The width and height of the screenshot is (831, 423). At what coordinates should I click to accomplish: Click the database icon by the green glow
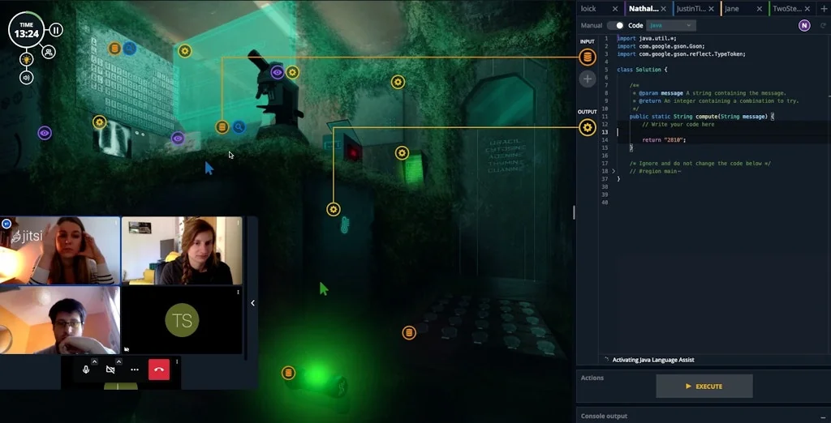(x=288, y=374)
